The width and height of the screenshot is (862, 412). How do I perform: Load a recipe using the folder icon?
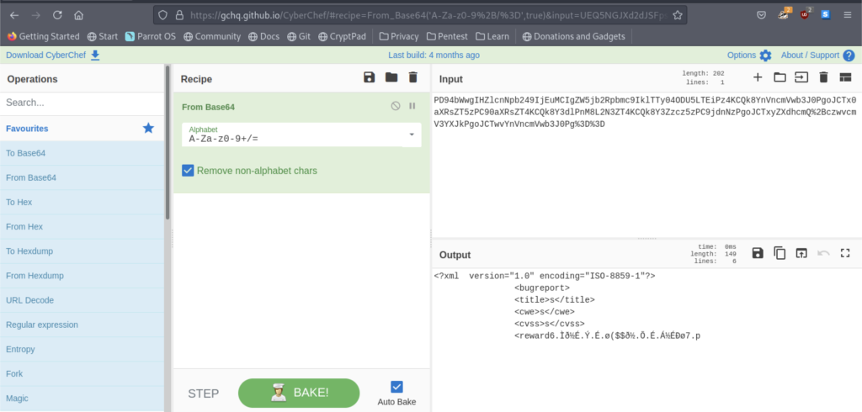pos(391,77)
